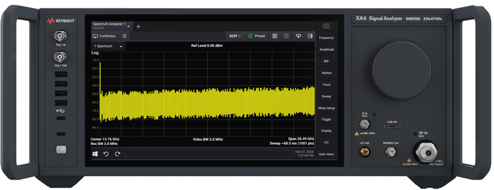Open the I/O menu

(x=326, y=142)
